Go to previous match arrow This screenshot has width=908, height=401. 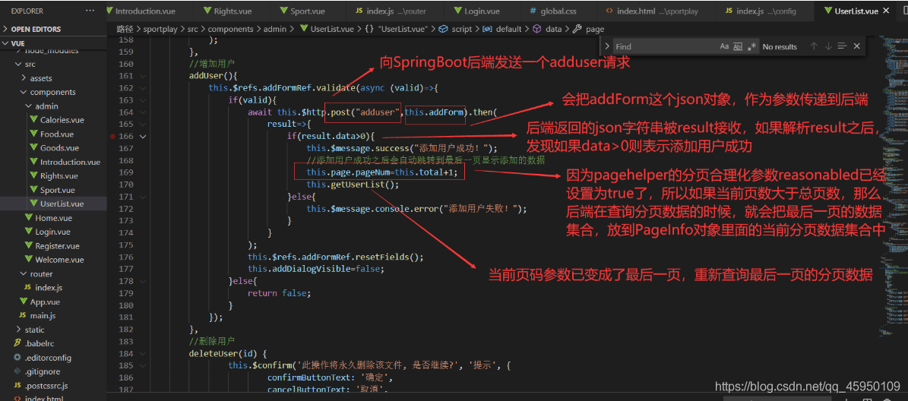click(814, 46)
